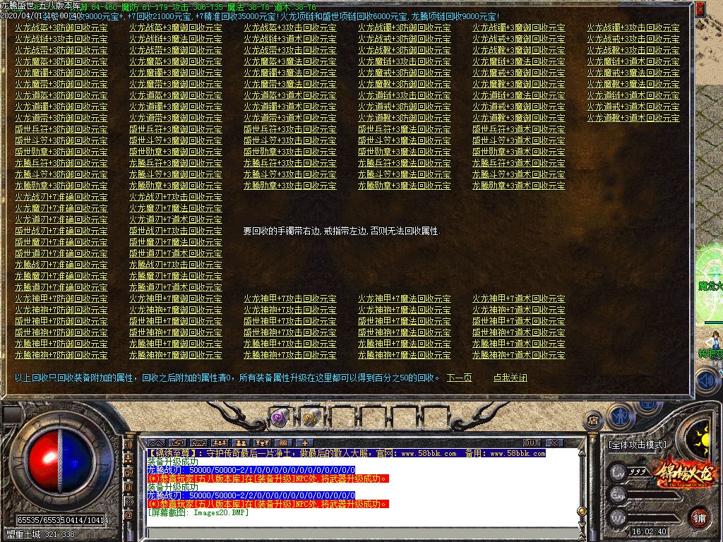Click the 点我关闭 link to close

(x=510, y=378)
